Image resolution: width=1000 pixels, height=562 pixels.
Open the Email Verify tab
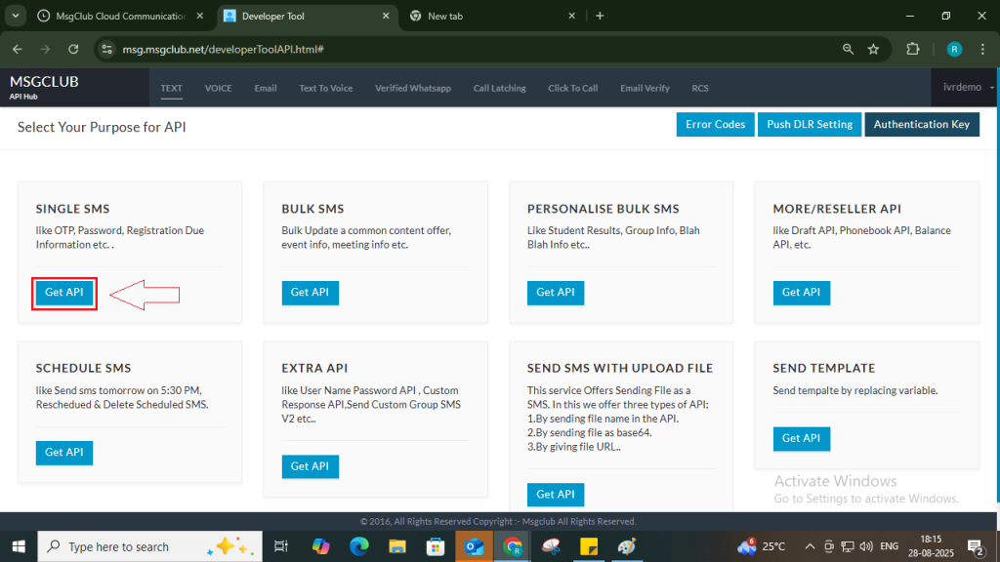point(645,89)
